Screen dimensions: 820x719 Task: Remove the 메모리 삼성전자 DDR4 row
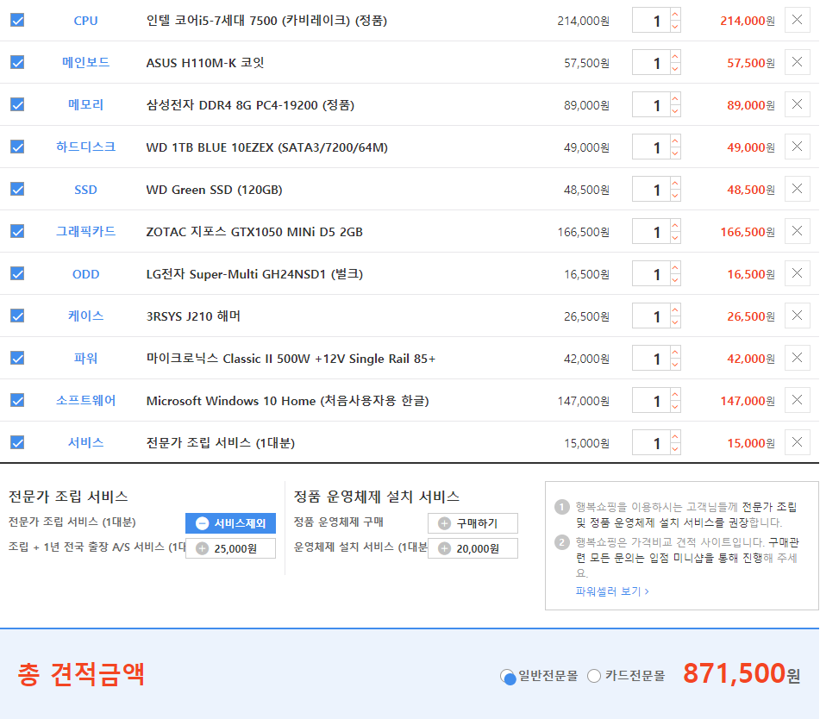click(x=797, y=104)
